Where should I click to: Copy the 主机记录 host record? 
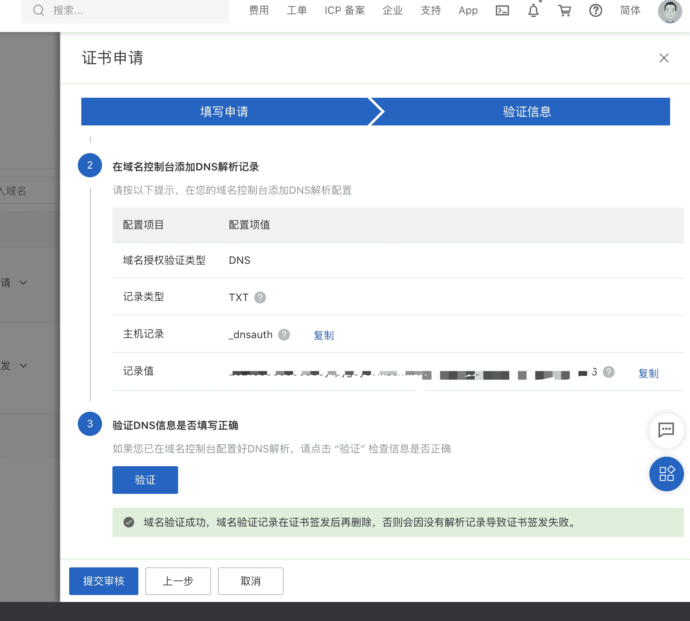coord(324,335)
